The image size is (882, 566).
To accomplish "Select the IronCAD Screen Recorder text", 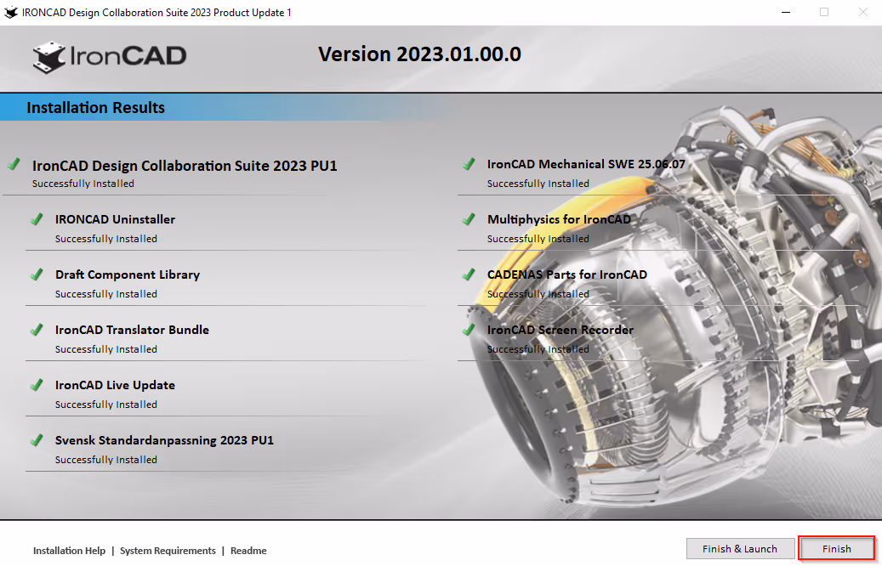I will coord(560,330).
